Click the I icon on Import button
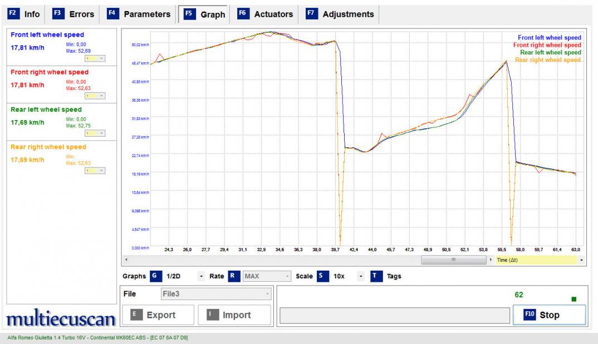This screenshot has width=598, height=344. [213, 315]
